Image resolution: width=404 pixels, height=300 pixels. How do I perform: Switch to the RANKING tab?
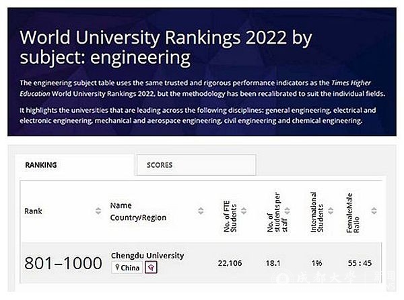coord(75,165)
